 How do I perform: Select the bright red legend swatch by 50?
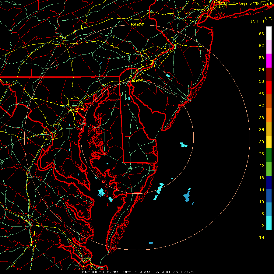pos(269,88)
